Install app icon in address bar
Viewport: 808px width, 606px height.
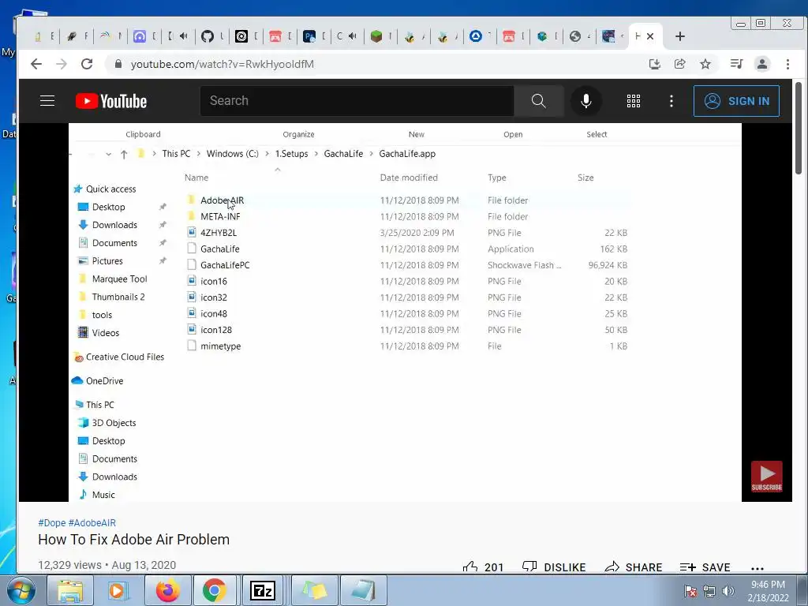point(654,64)
